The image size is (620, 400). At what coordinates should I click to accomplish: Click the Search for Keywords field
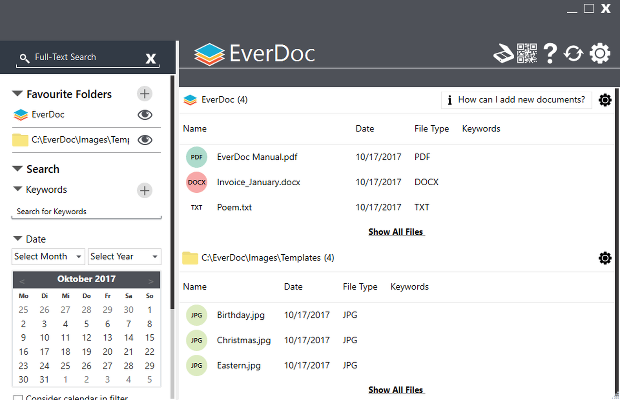pyautogui.click(x=86, y=211)
